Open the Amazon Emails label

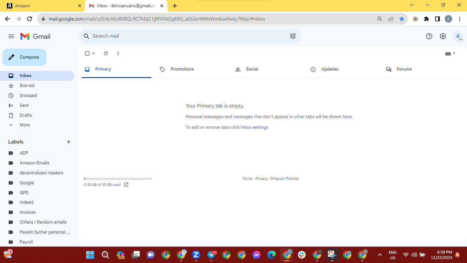tap(37, 163)
